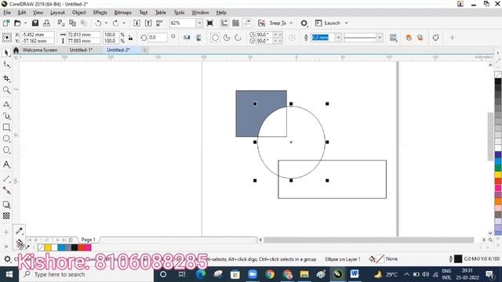
Task: Expand the Open file dropdown arrow
Action: 25,23
